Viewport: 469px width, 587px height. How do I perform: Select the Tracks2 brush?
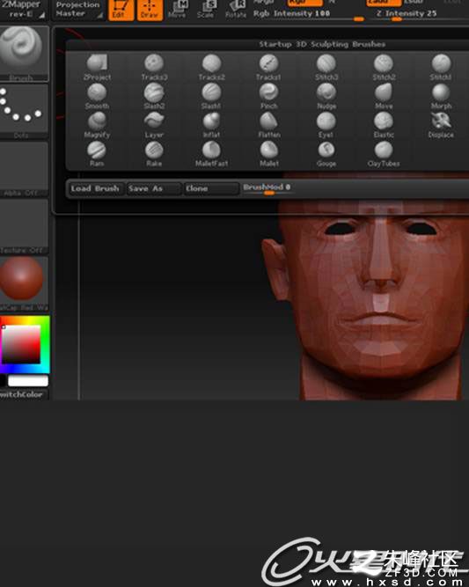211,67
